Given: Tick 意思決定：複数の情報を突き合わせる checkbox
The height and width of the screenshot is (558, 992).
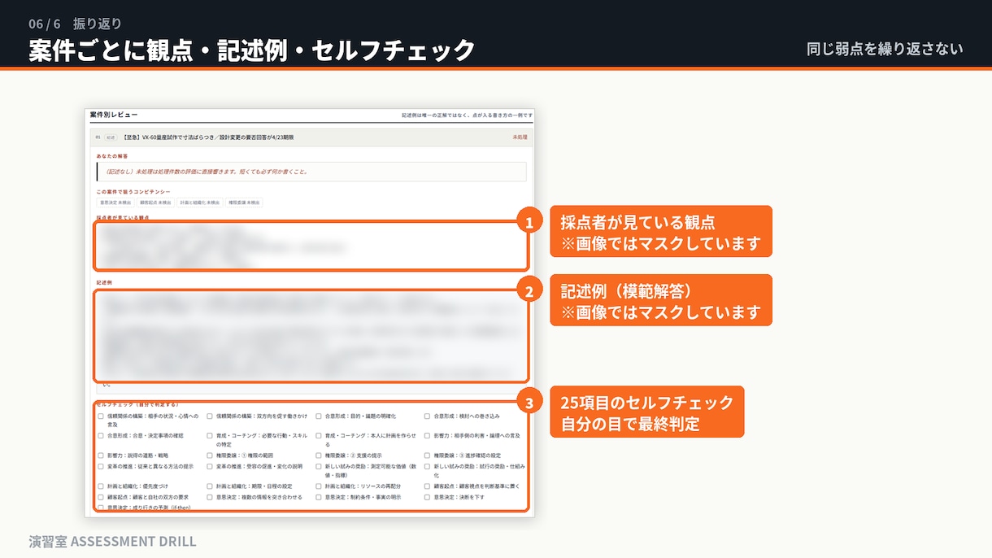Looking at the screenshot, I should pyautogui.click(x=210, y=496).
